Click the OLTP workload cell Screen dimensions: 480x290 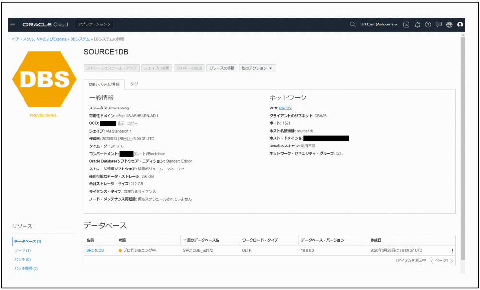247,251
